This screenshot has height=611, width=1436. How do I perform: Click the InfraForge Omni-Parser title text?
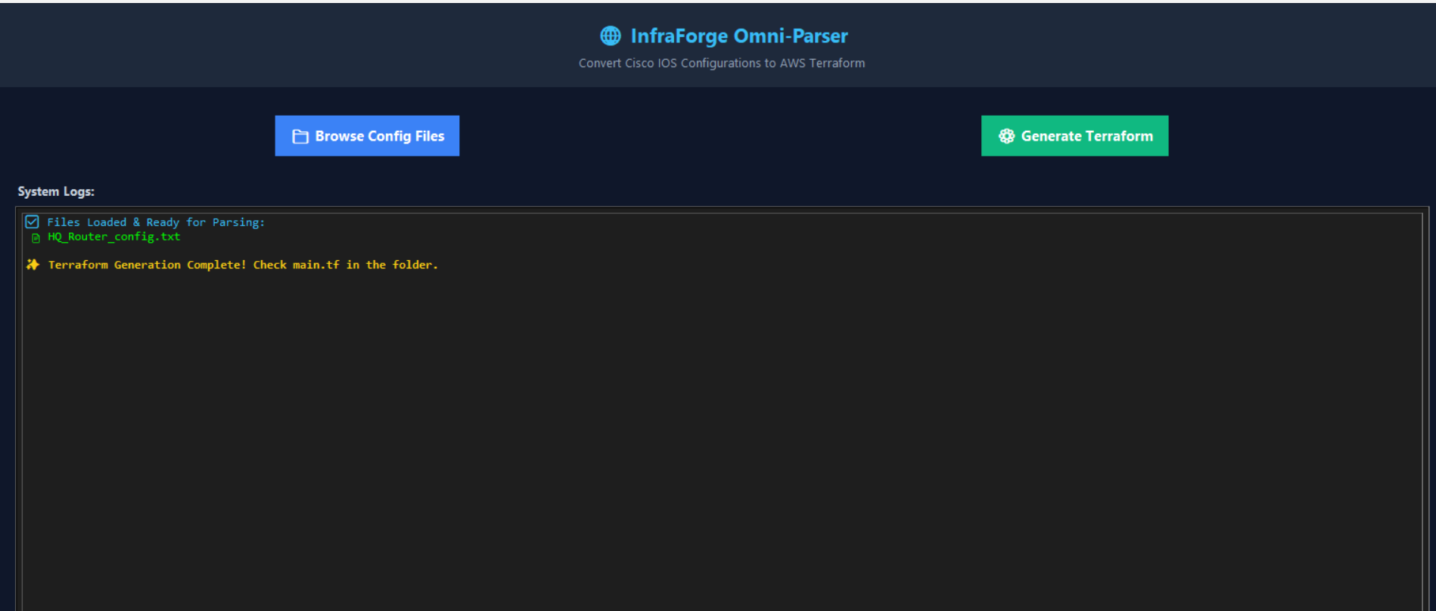point(739,36)
